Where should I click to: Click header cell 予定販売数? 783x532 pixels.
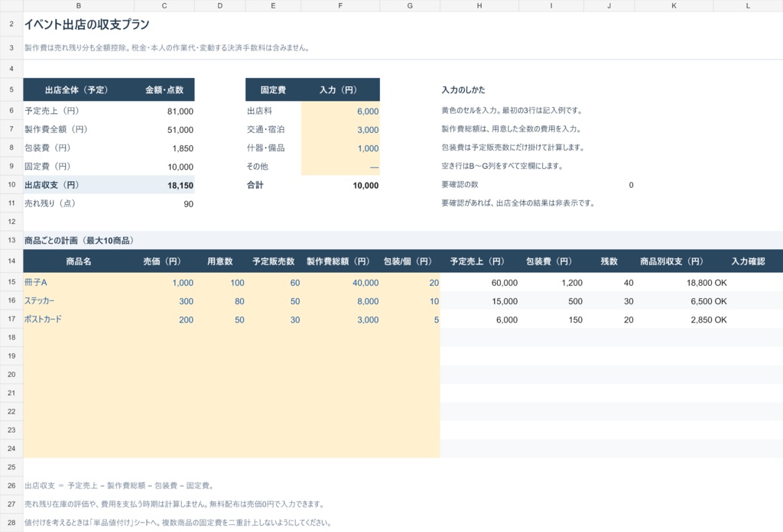(273, 261)
